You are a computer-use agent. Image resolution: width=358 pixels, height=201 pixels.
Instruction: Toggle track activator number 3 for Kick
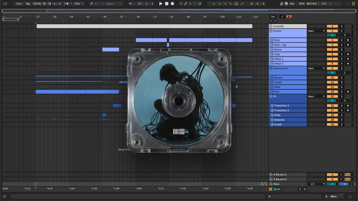click(x=332, y=40)
